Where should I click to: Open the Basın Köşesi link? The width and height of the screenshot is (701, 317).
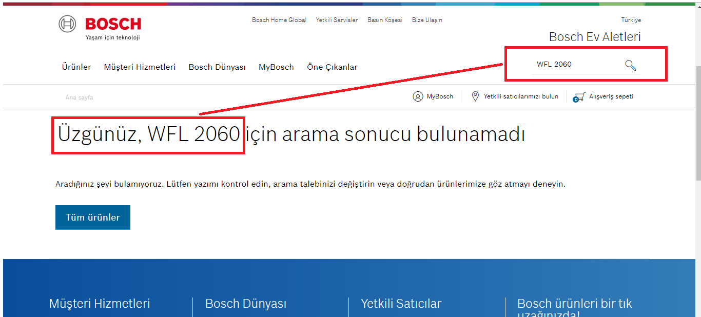[385, 20]
